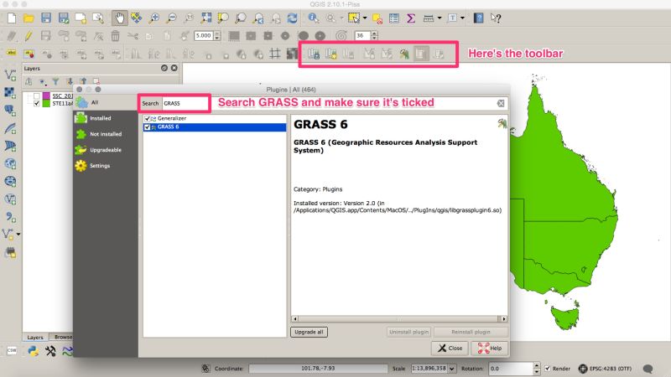Click the Rotation value field showing 0.0

tap(511, 369)
